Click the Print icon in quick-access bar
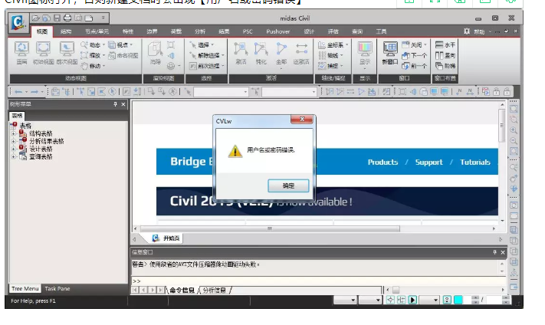Image resolution: width=545 pixels, height=325 pixels. pos(67,18)
